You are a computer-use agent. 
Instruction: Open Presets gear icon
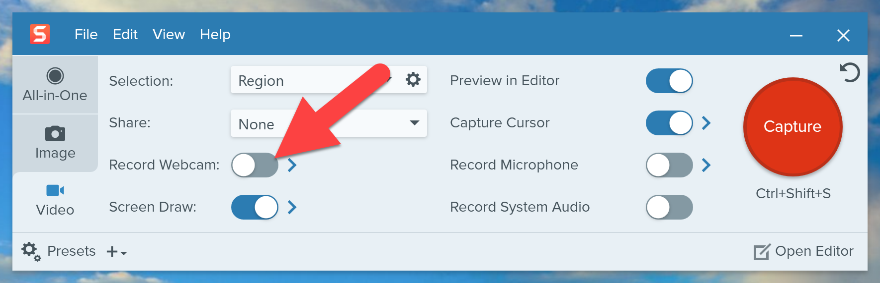click(x=31, y=251)
